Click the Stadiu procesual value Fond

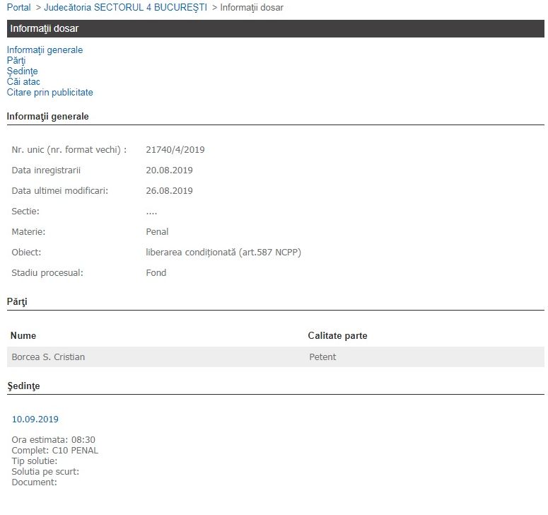pyautogui.click(x=156, y=273)
